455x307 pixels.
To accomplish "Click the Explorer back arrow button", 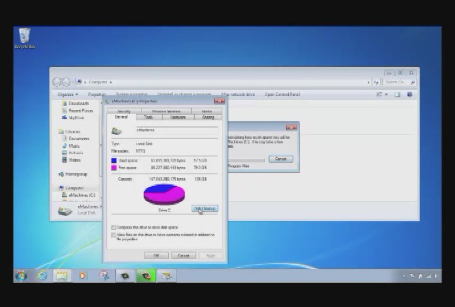I will [x=58, y=82].
